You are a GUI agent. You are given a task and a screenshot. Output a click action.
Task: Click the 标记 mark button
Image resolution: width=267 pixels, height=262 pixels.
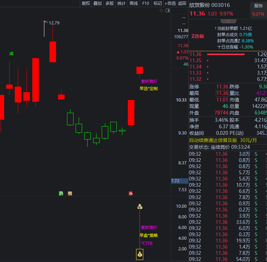tap(158, 3)
